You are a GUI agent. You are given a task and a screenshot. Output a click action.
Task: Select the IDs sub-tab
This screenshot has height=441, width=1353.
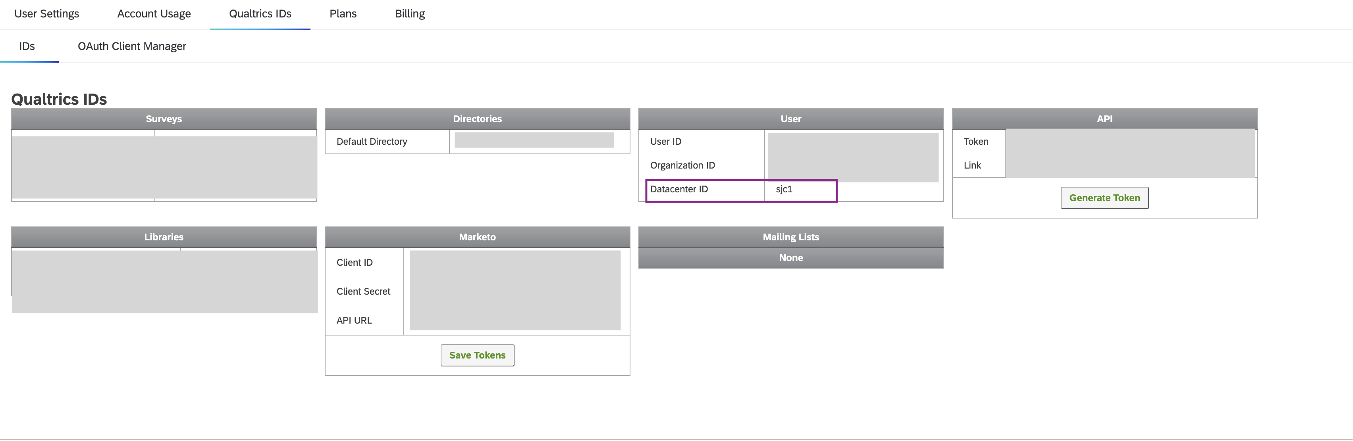pos(27,46)
